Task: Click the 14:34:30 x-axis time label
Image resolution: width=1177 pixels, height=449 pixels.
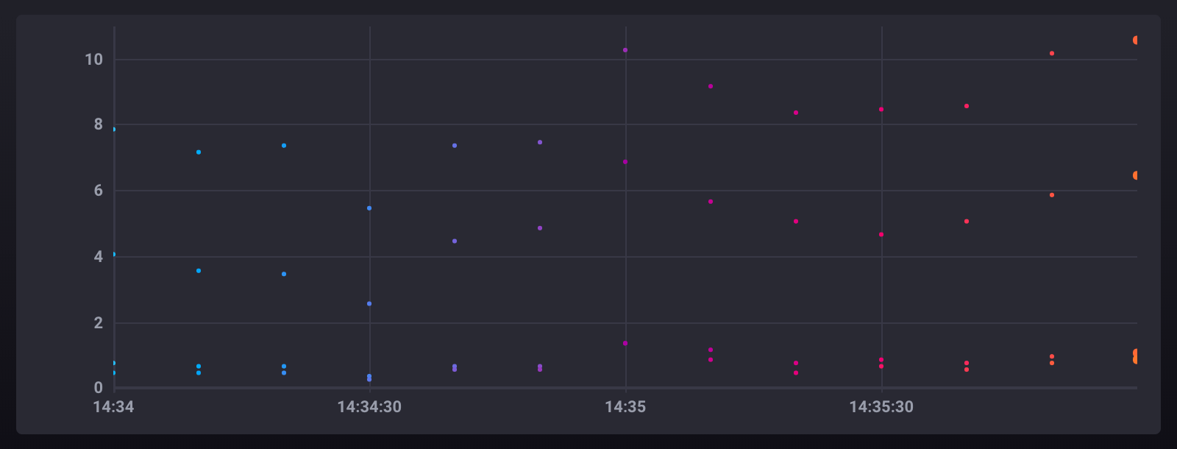Action: [369, 407]
